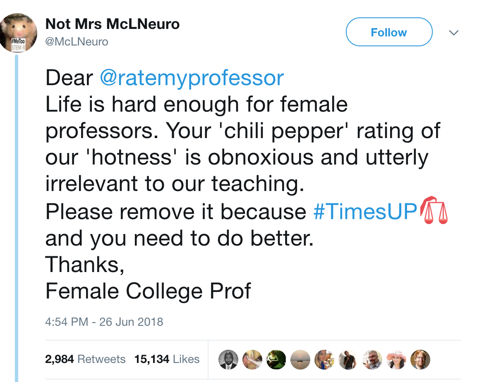489x382 pixels.
Task: Follow the Not Mrs McLNeuro account
Action: click(389, 32)
